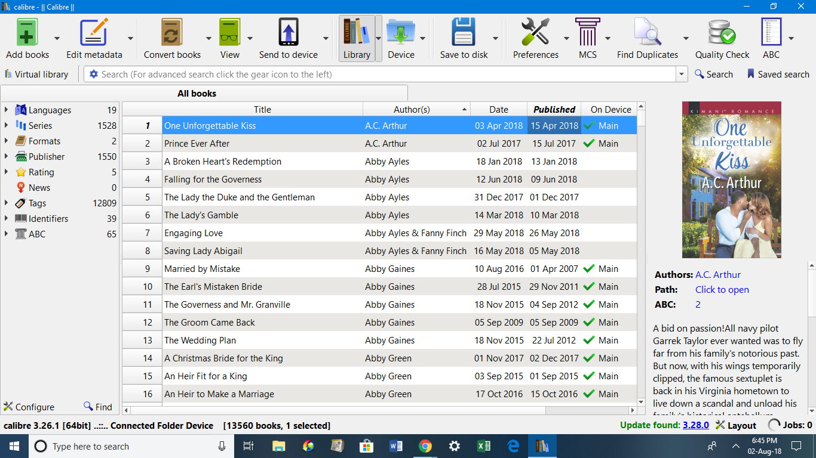Expand the Series category
Screen dimensions: 816x458
pos(6,125)
